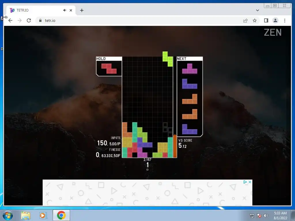This screenshot has height=221, width=295.
Task: Click the advertisement banner
Action: 147,193
